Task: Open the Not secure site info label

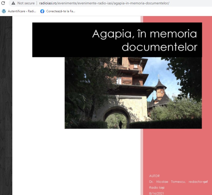Action: (26, 3)
